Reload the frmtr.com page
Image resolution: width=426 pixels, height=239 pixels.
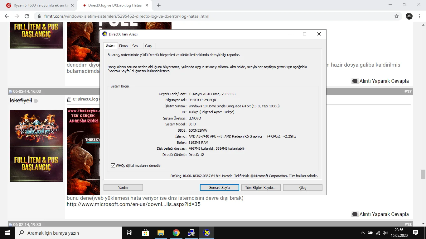click(27, 16)
